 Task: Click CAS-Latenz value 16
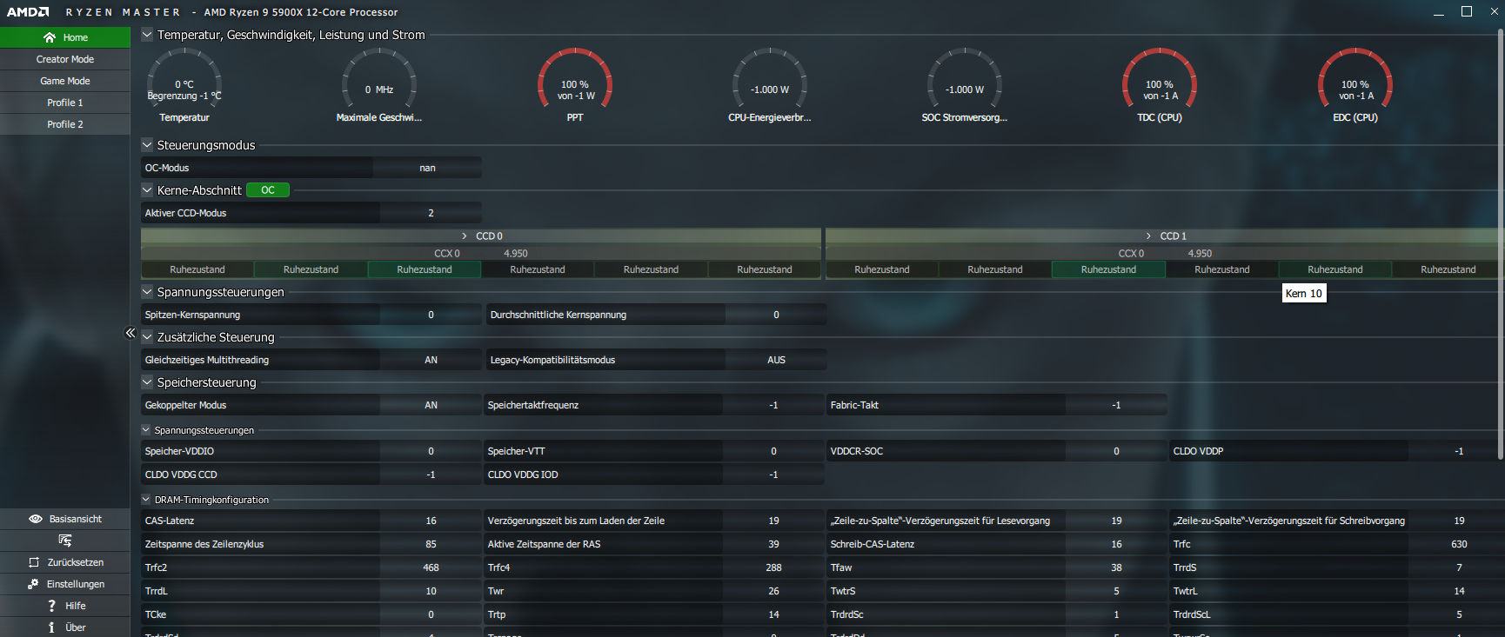coord(431,521)
